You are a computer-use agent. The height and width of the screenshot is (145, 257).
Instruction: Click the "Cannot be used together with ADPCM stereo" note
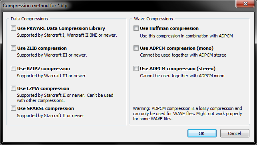pyautogui.click(x=183, y=55)
